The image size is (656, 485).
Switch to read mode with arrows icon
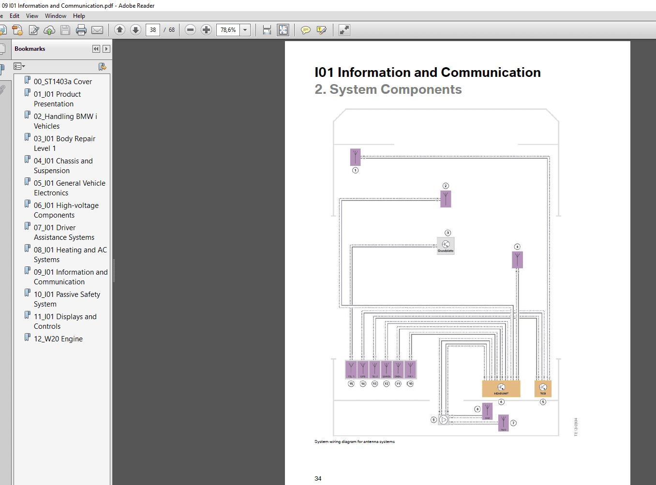pos(344,30)
